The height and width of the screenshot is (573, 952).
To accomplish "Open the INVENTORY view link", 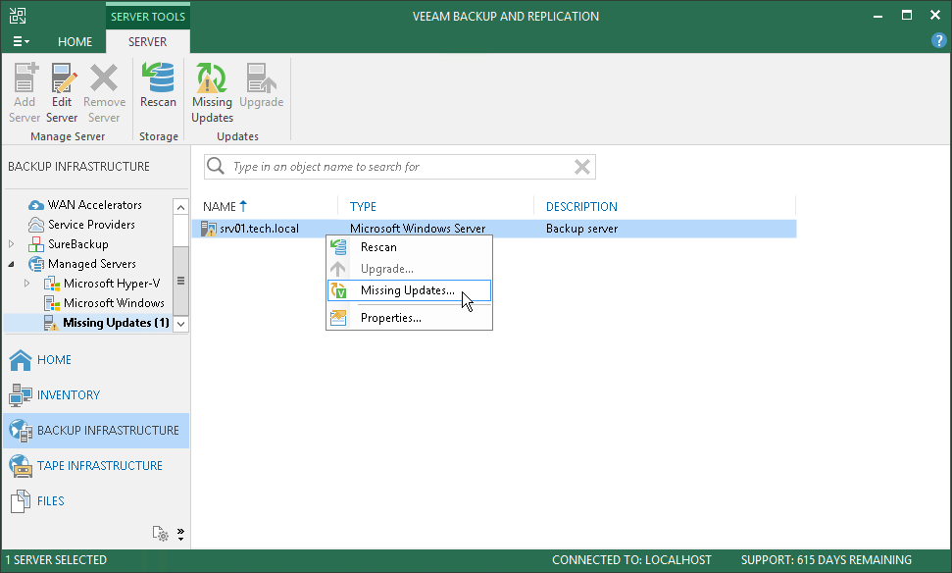I will coord(69,395).
